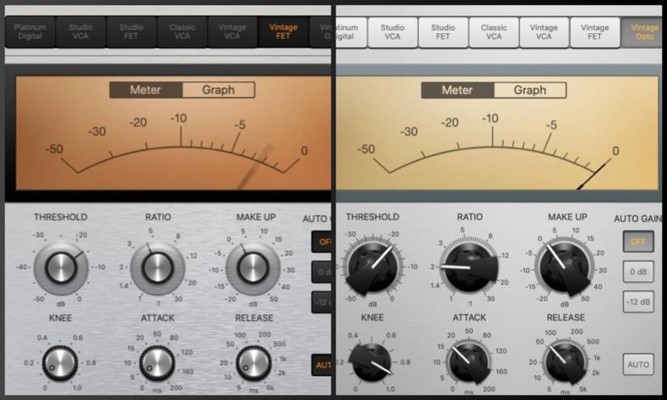Click the right black Threshold knob
Viewport: 667px width, 400px height.
click(373, 267)
